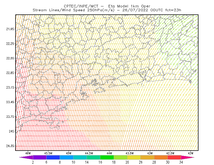
Task: Click the lime legend segment 18-20
Action: pos(121,157)
